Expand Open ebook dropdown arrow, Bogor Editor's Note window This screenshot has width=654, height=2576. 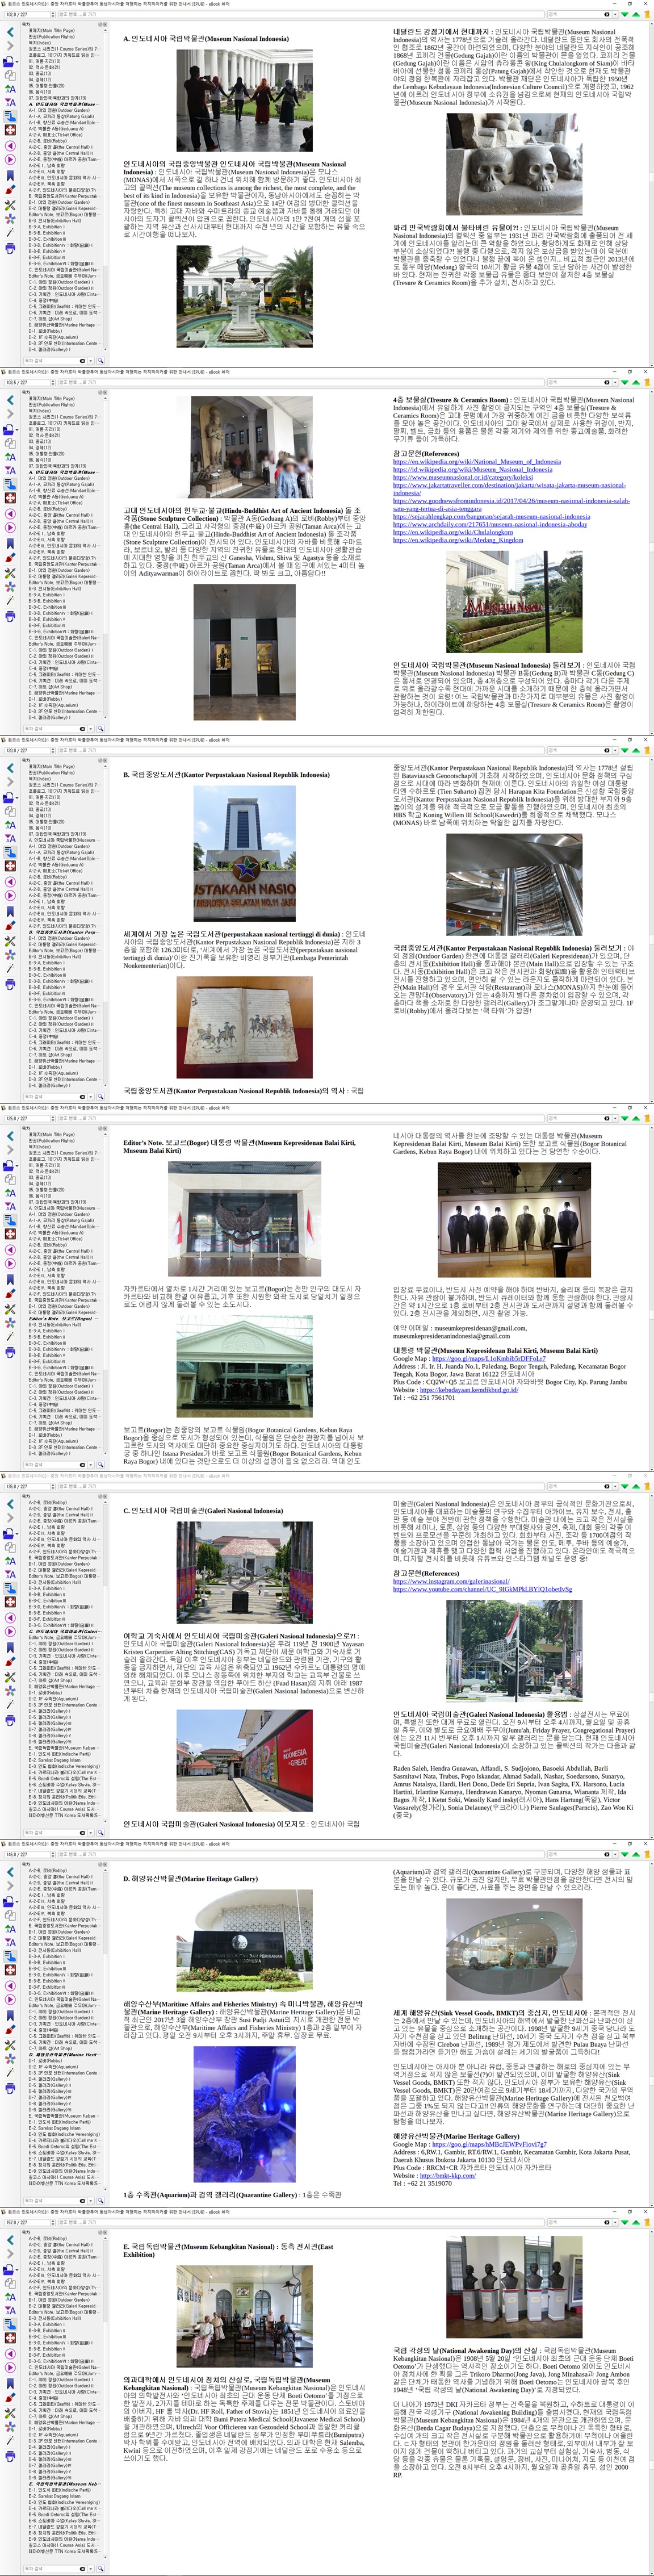pyautogui.click(x=17, y=1166)
